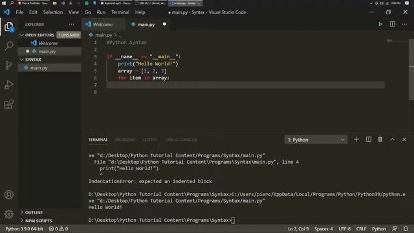Open the Run and Debug view icon
This screenshot has height=233, width=414.
pos(8,85)
